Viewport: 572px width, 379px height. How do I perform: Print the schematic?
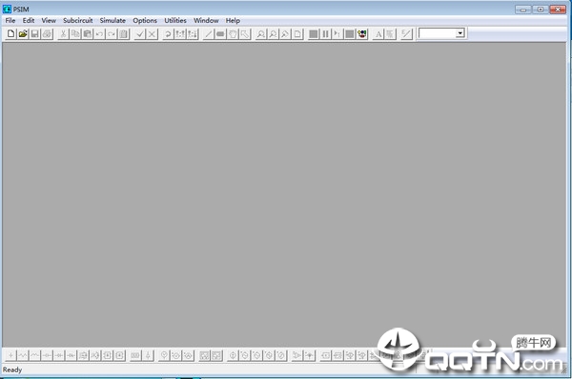coord(47,34)
